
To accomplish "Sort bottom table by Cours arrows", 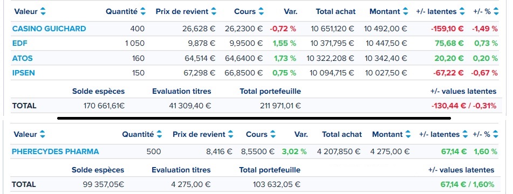I will pyautogui.click(x=273, y=134).
